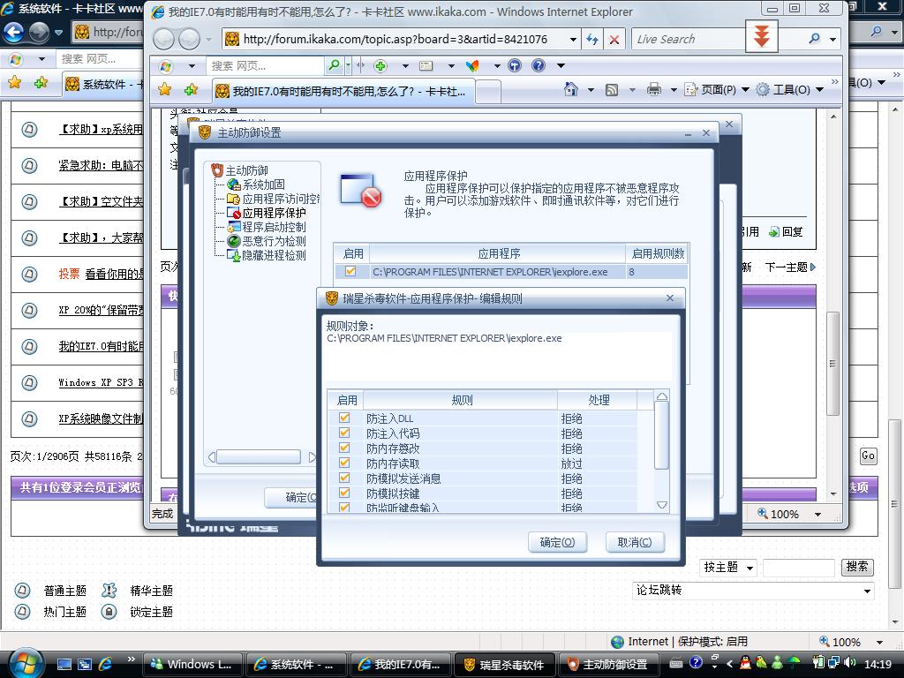
Task: Click network tray icon
Action: (x=833, y=662)
